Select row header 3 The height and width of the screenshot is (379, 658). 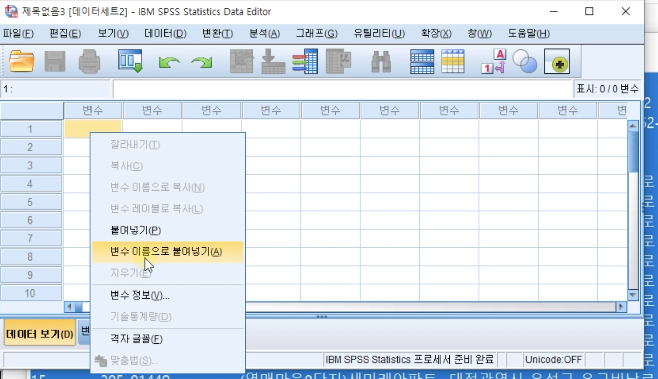coord(31,166)
